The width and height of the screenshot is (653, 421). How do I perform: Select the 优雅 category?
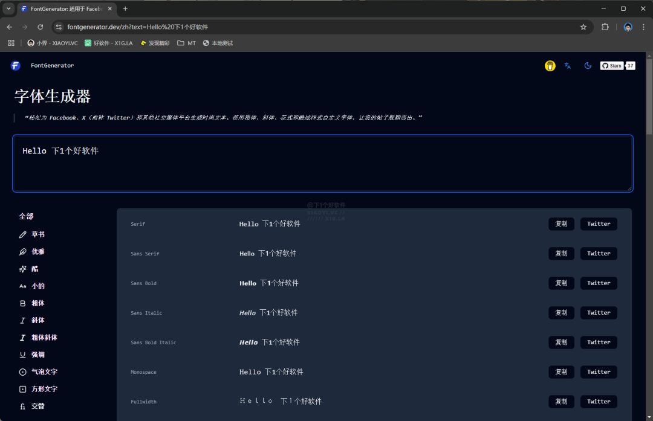(32, 252)
